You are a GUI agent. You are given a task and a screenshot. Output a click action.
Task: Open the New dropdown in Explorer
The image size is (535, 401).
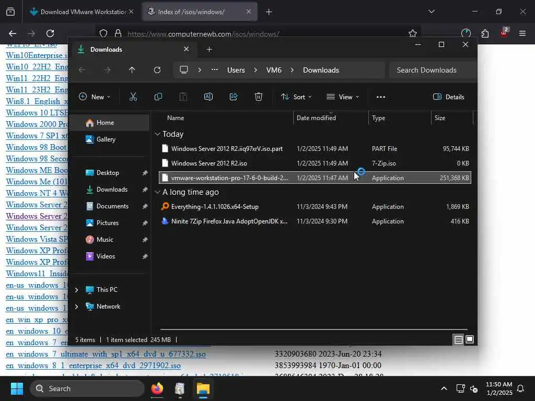click(95, 97)
